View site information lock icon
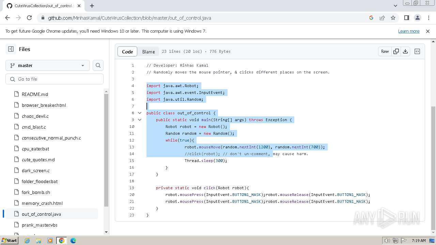Image resolution: width=436 pixels, height=245 pixels. tap(43, 18)
